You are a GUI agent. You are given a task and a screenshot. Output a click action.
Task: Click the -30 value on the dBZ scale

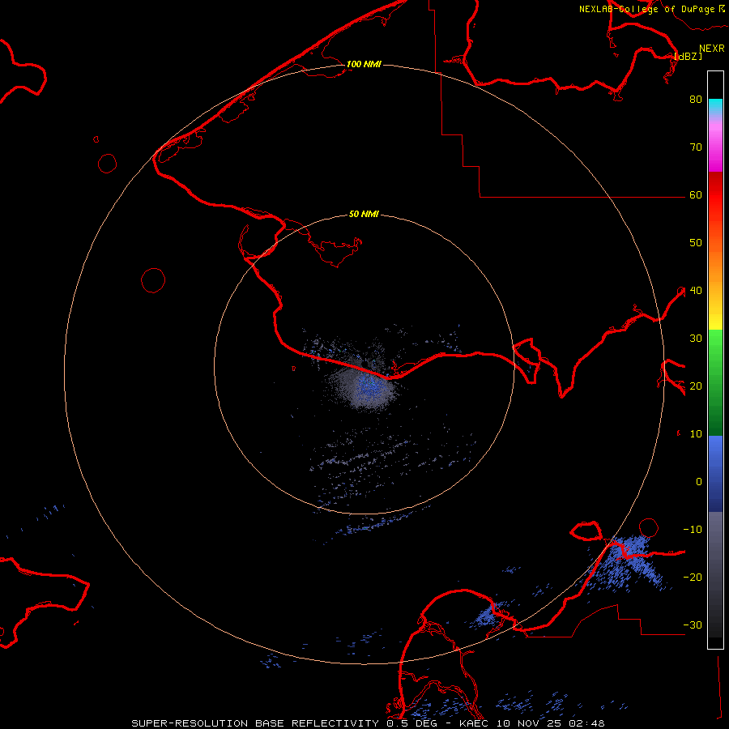pos(693,625)
